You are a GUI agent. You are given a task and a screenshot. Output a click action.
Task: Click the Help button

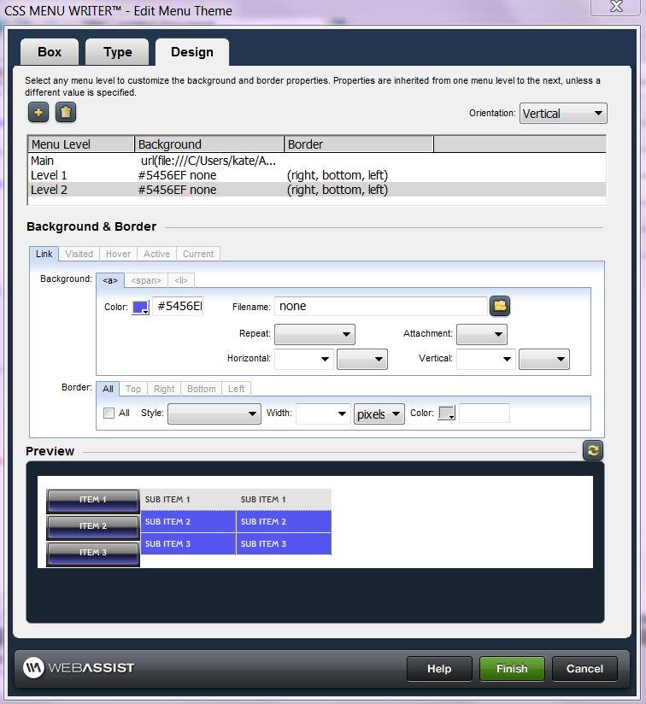click(439, 668)
